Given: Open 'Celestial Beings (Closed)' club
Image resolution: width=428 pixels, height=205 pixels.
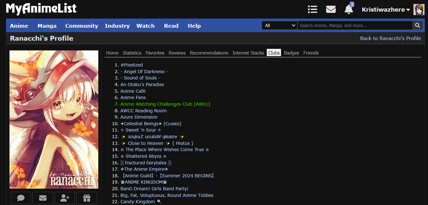Looking at the screenshot, I should pos(151,124).
